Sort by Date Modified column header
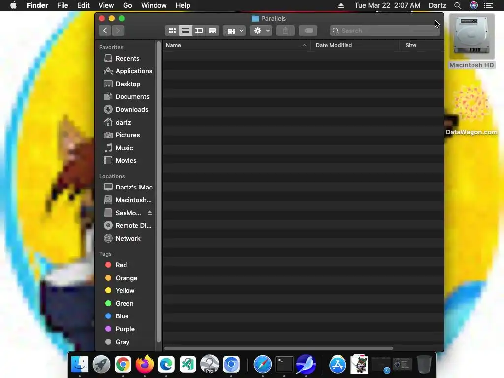 pos(355,45)
